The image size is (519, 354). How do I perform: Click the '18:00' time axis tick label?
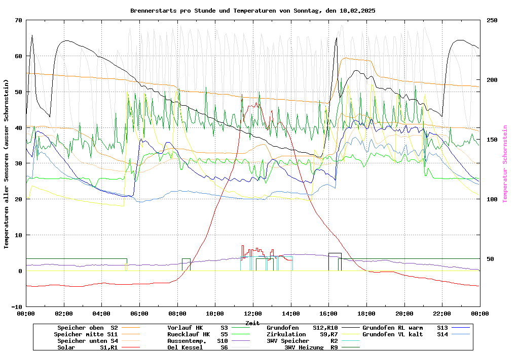(366, 314)
